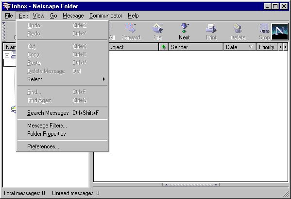
Task: Click the left column scroll arrow
Action: 280,47
